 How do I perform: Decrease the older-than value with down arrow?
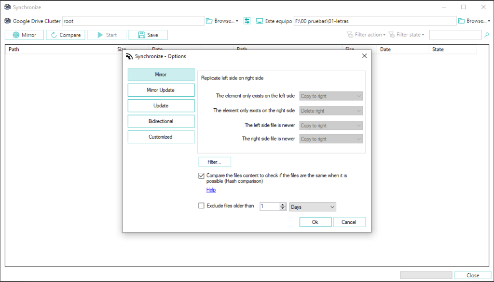coord(283,208)
